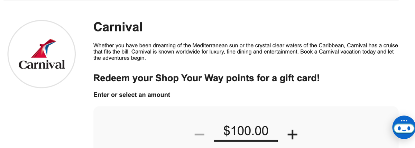Viewport: 415px width, 148px height.
Task: Click the underline beneath the $100.00 amount
Action: pyautogui.click(x=246, y=141)
